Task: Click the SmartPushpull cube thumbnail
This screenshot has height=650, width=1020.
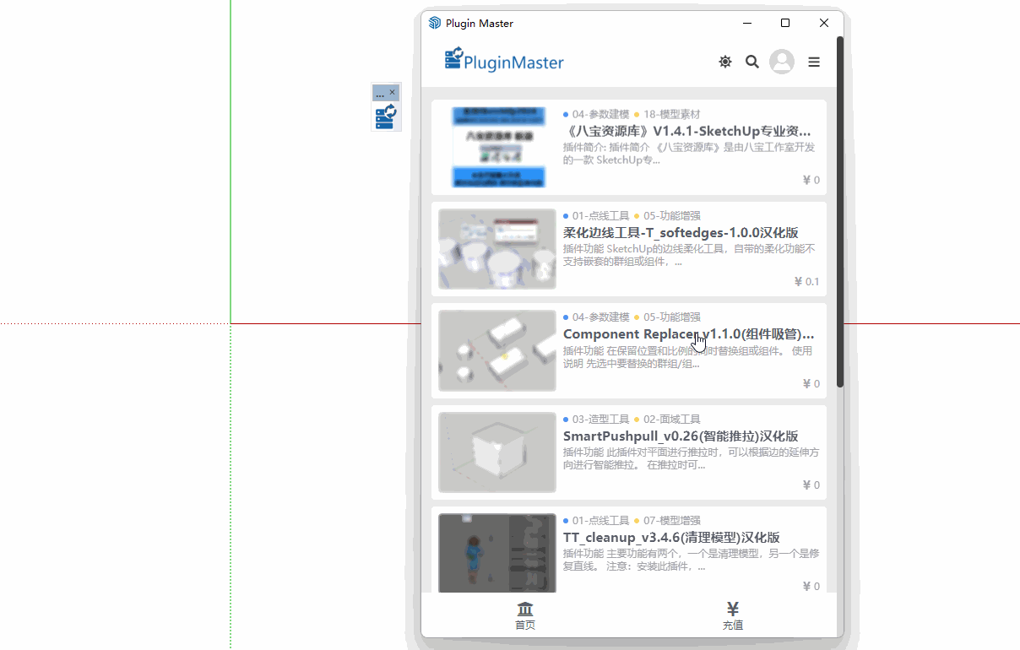Action: 497,452
